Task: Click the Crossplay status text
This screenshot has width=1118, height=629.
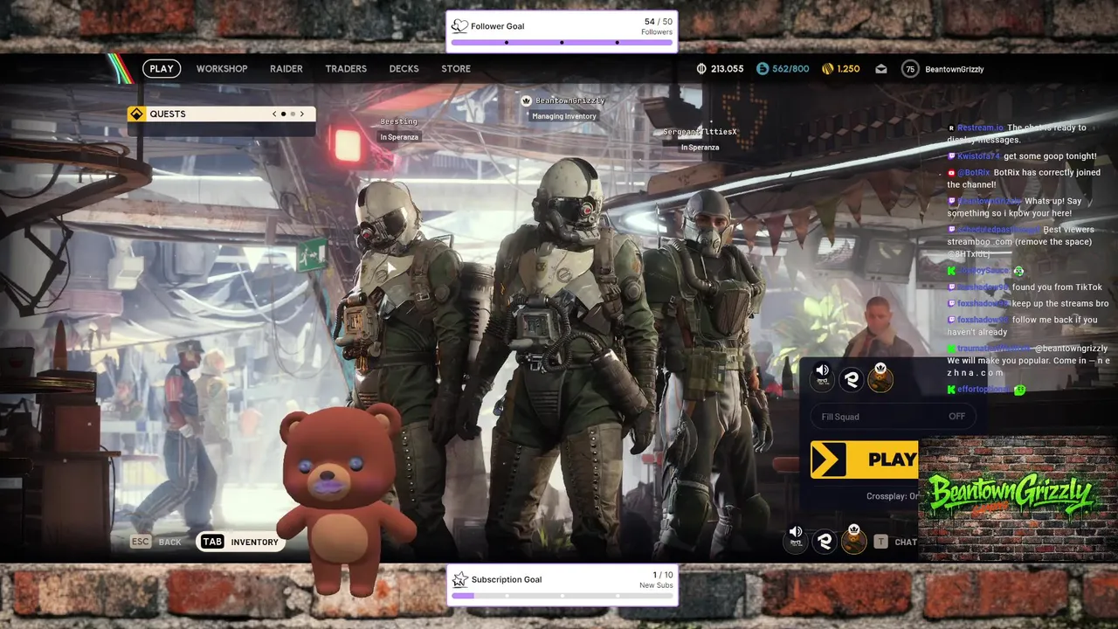Action: [892, 496]
